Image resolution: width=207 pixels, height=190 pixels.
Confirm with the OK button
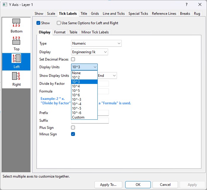(x=138, y=185)
